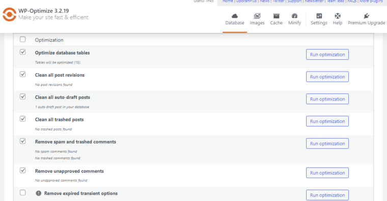Open the Database tab cloud icon

pyautogui.click(x=235, y=16)
